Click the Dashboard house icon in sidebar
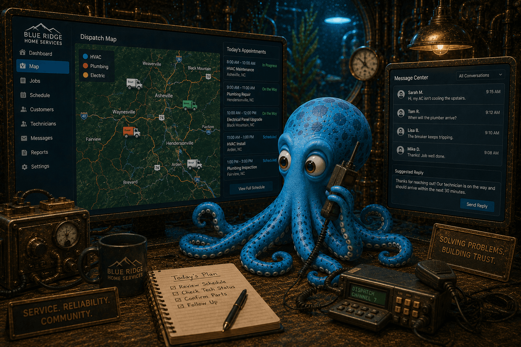 pyautogui.click(x=23, y=52)
